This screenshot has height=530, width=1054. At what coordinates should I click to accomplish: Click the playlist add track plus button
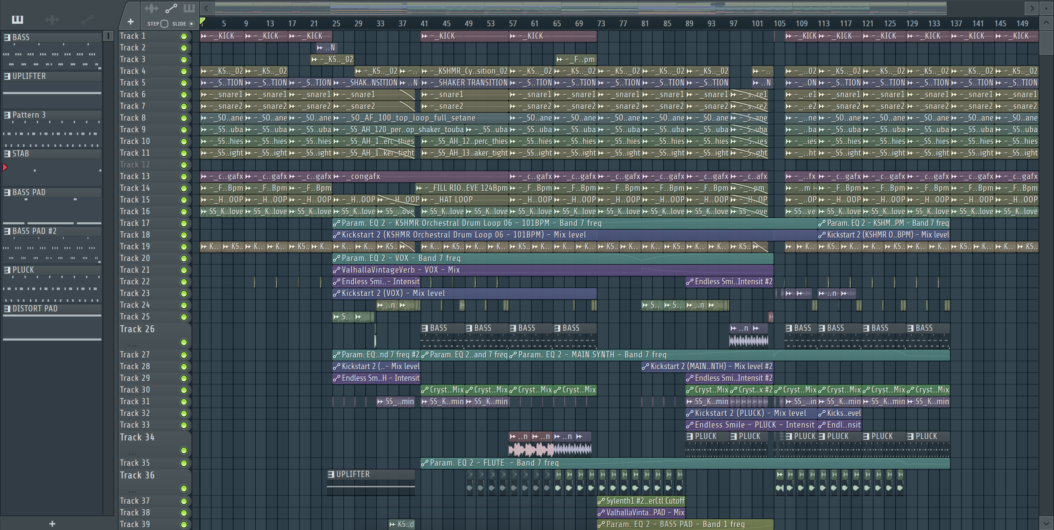pyautogui.click(x=131, y=22)
